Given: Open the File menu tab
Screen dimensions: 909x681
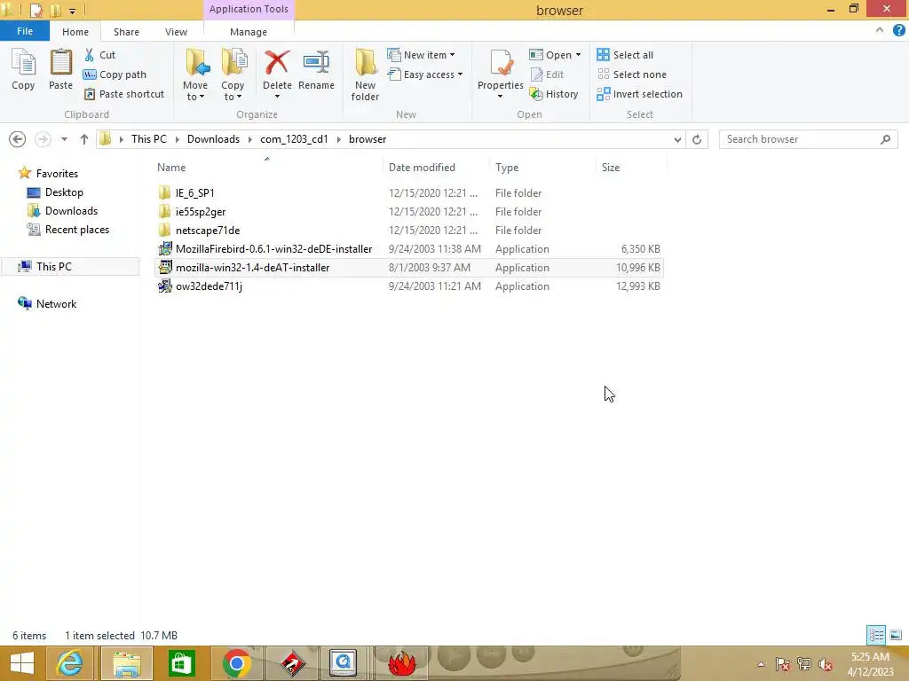Looking at the screenshot, I should click(24, 31).
